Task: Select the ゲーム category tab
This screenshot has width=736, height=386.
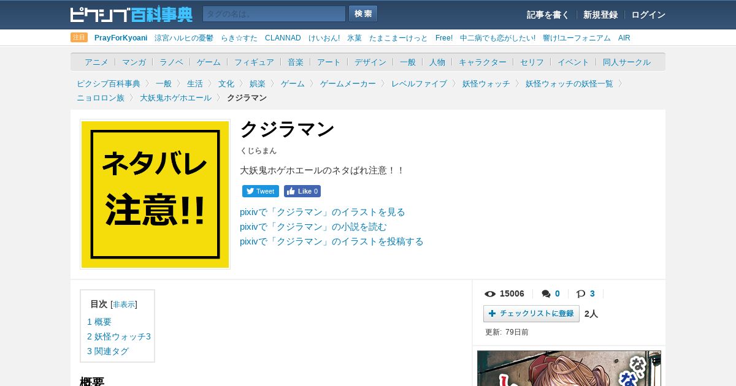Action: [x=209, y=62]
